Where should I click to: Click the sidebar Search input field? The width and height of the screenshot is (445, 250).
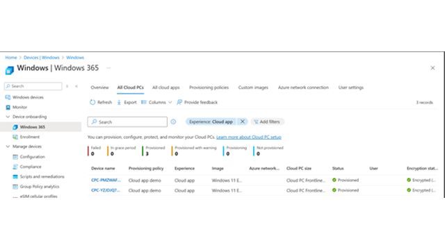pyautogui.click(x=33, y=86)
